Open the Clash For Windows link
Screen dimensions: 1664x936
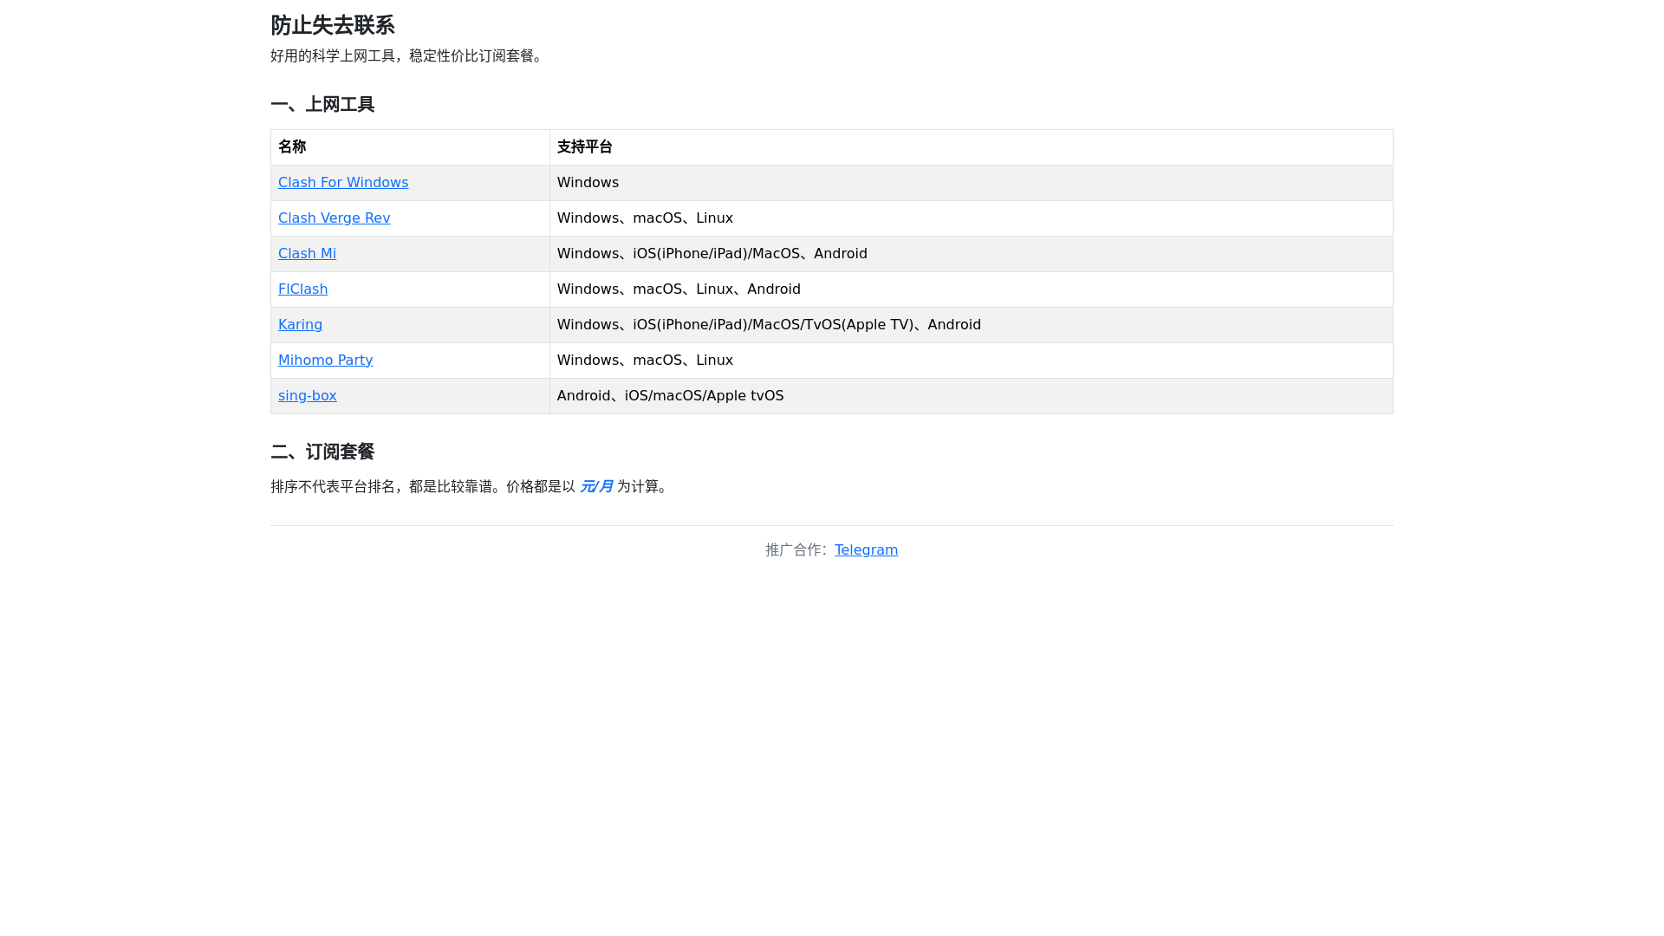pos(343,182)
